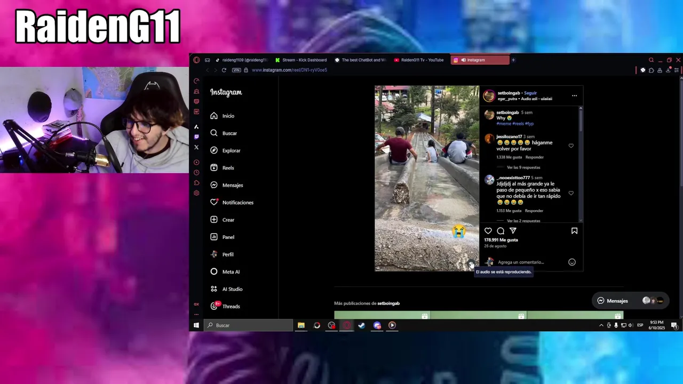This screenshot has height=384, width=683.
Task: Open the ESP language indicator
Action: click(x=640, y=325)
